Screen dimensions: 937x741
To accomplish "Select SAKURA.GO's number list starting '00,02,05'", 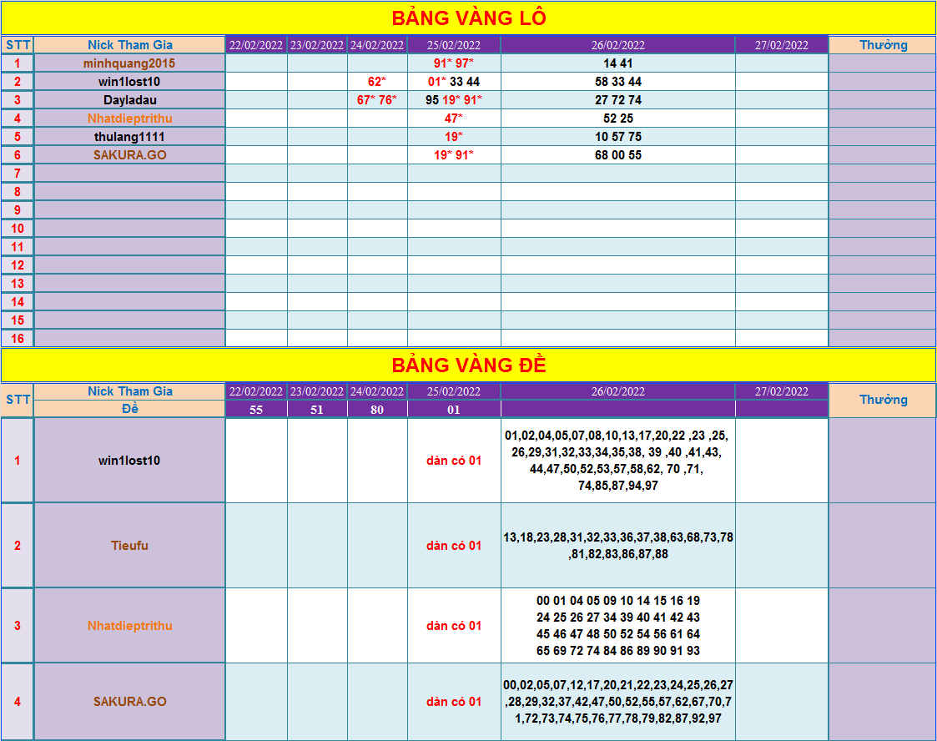I will 618,702.
